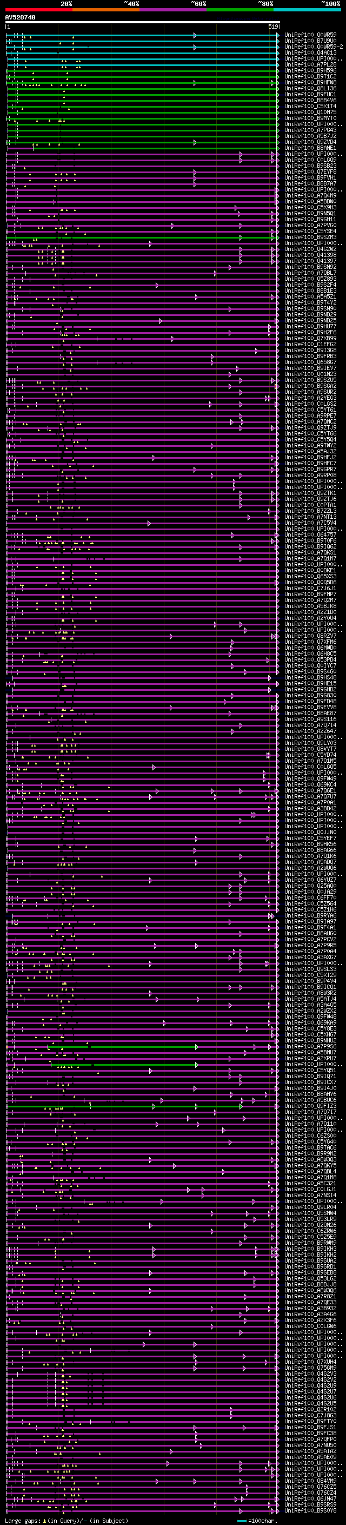Click the white query sequence bar under AV528740
Viewport: 346px width, 1525px height.
[143, 23]
